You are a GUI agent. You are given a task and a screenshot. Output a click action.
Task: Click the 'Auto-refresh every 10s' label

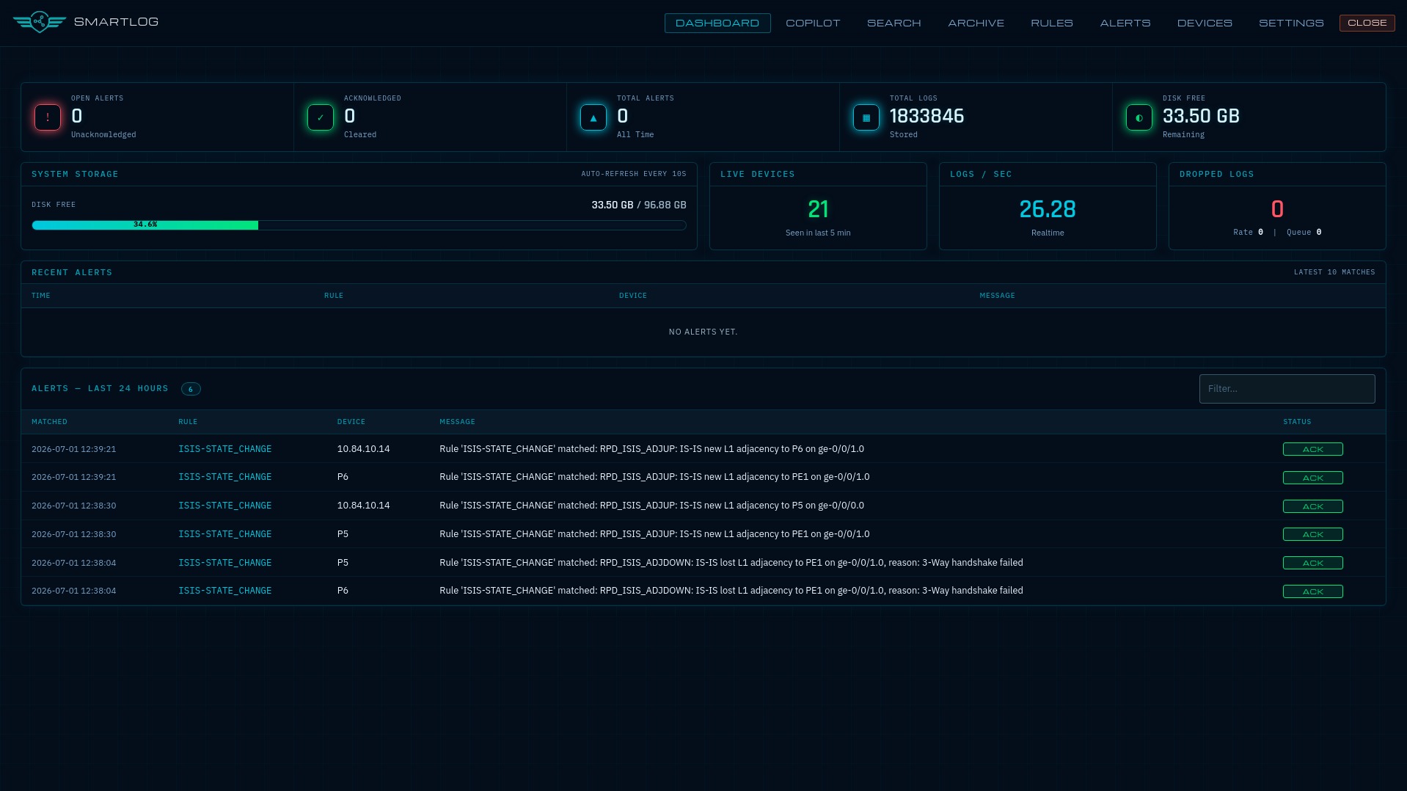pos(634,174)
